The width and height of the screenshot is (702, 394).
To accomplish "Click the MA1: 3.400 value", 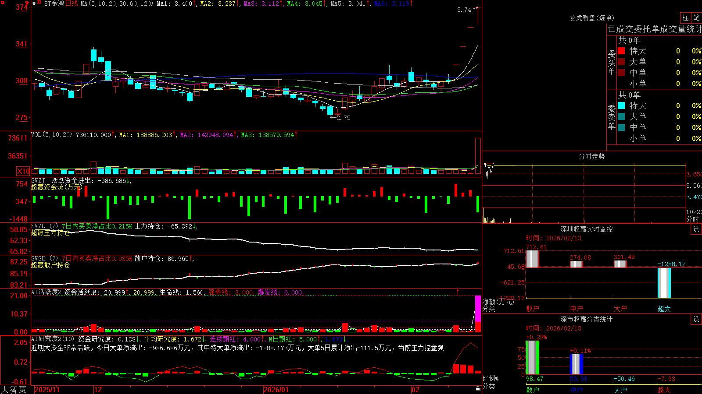I will (x=176, y=4).
